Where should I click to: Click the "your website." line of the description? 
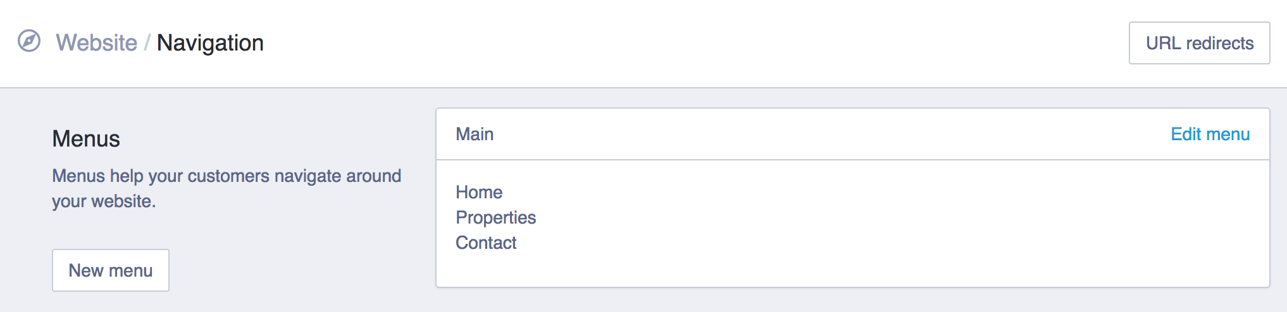coord(104,201)
